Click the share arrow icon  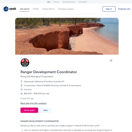(x=111, y=60)
